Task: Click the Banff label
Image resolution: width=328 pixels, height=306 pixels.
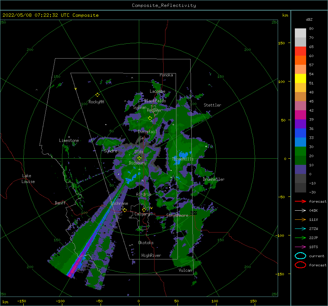Action: click(60, 203)
